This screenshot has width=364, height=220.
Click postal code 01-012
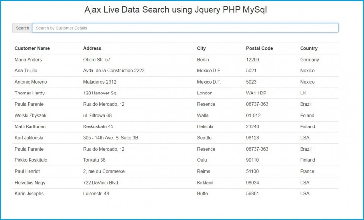[x=253, y=116]
